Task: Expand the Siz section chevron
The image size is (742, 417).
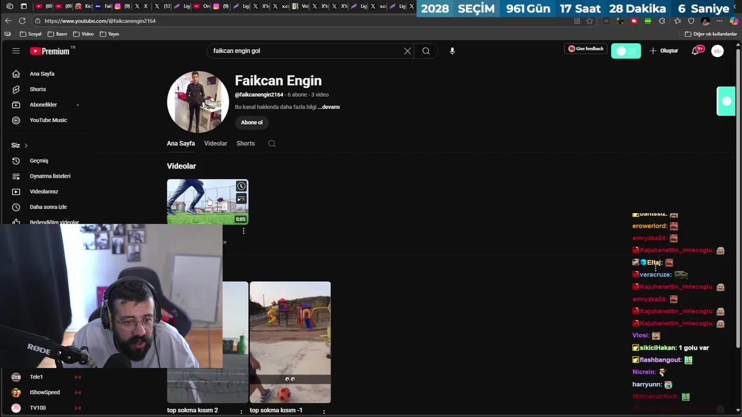Action: click(x=26, y=145)
